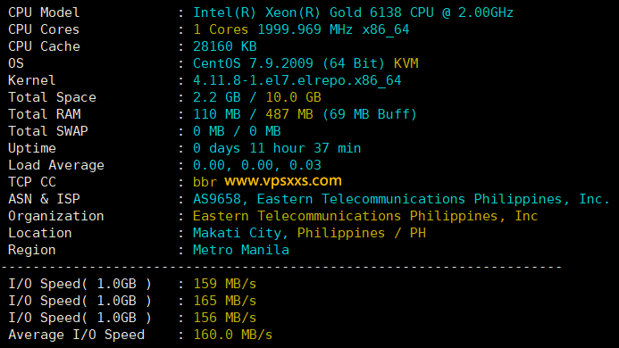The height and width of the screenshot is (348, 619).
Task: Click the 'CPU Model' label
Action: [x=44, y=12]
